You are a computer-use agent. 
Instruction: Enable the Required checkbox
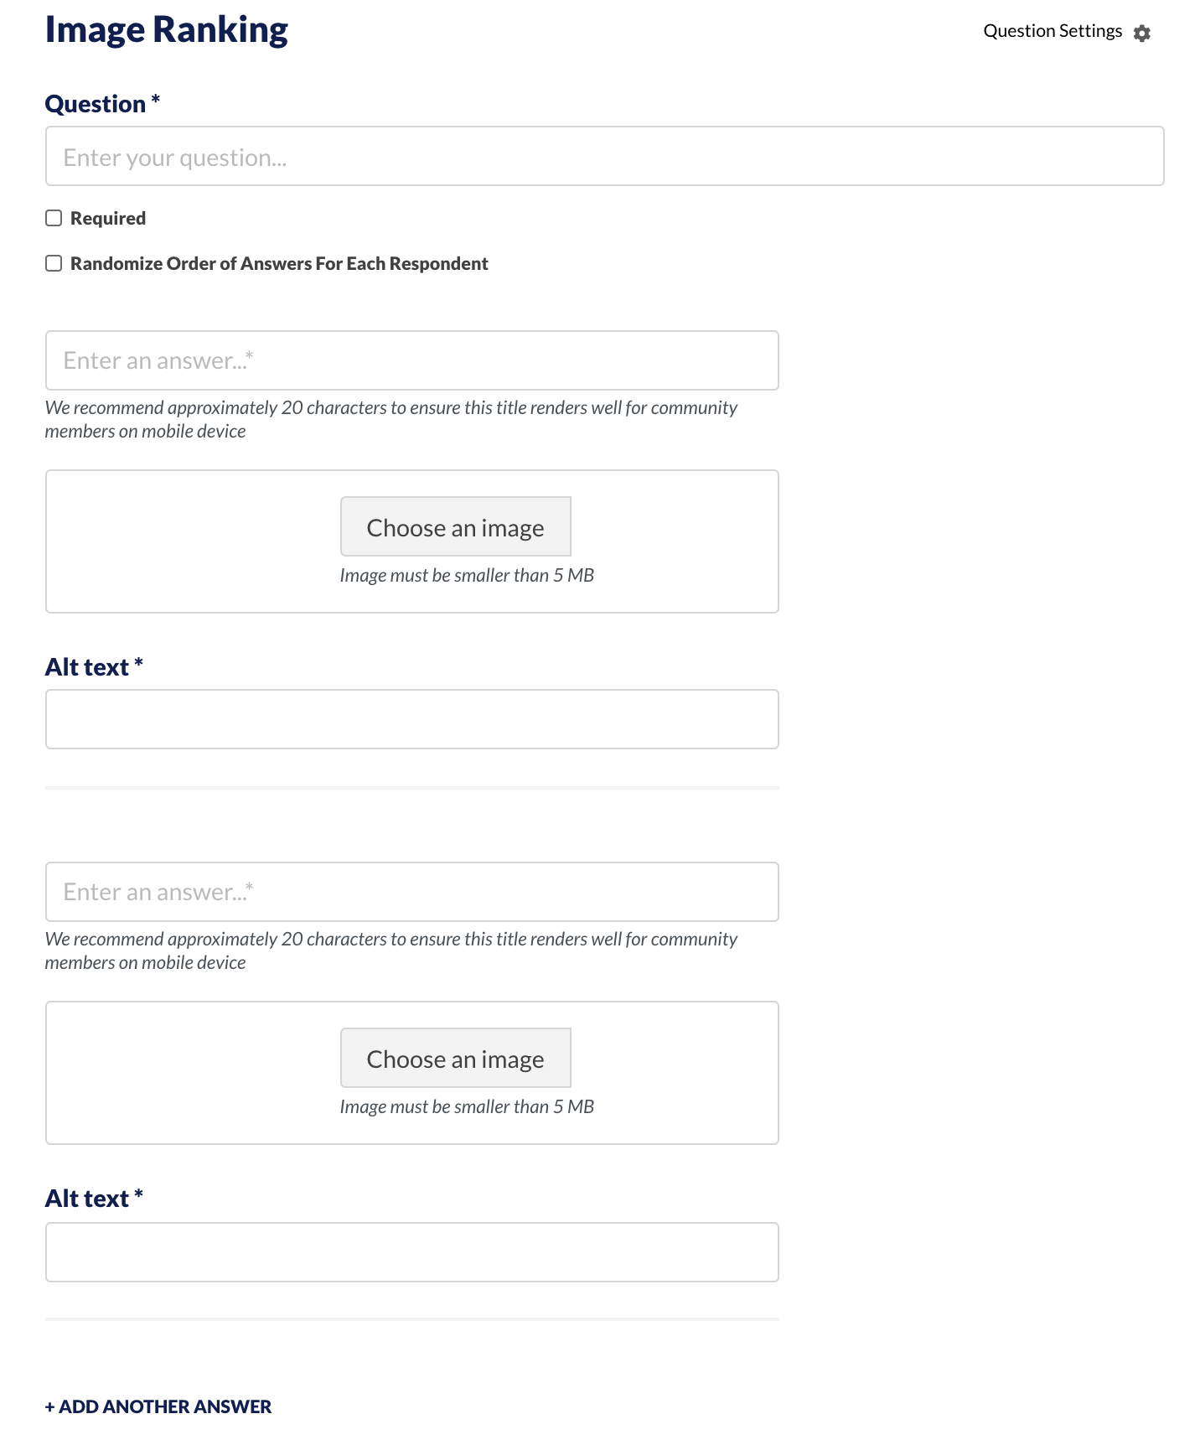54,218
